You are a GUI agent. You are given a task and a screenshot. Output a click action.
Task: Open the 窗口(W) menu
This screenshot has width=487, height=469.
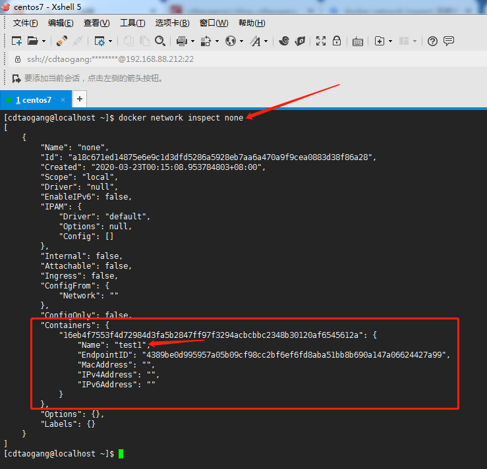[x=214, y=23]
